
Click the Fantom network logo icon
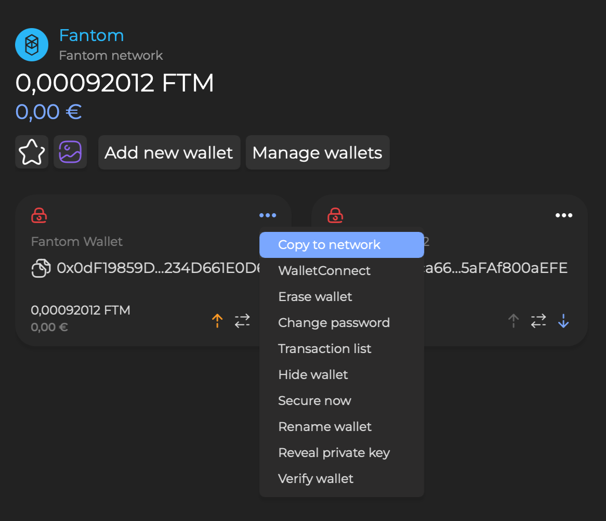(x=32, y=45)
